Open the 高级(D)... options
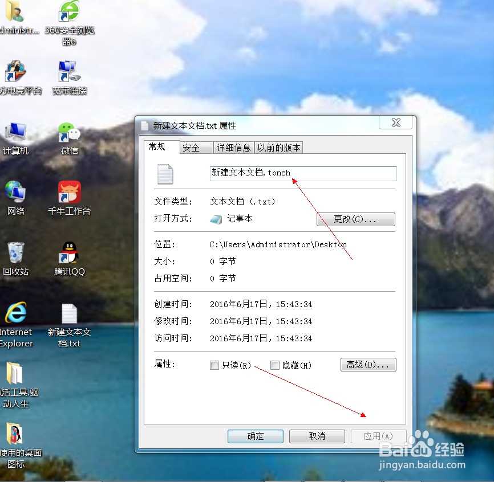Image resolution: width=494 pixels, height=482 pixels. click(368, 365)
